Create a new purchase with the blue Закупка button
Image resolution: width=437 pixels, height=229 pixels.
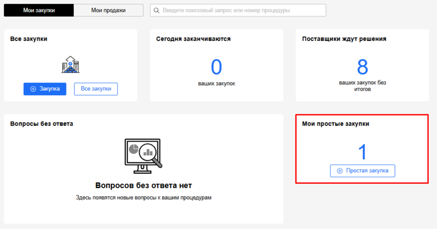pyautogui.click(x=45, y=89)
